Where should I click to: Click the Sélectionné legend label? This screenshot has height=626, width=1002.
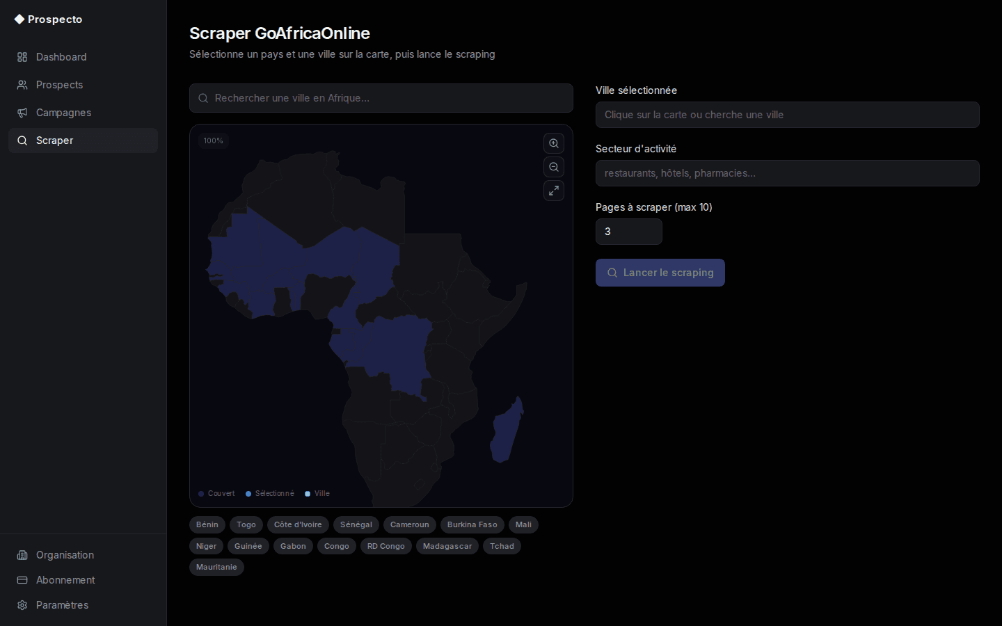click(275, 494)
